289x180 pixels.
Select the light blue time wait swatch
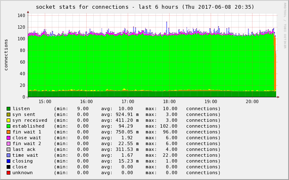(8, 155)
